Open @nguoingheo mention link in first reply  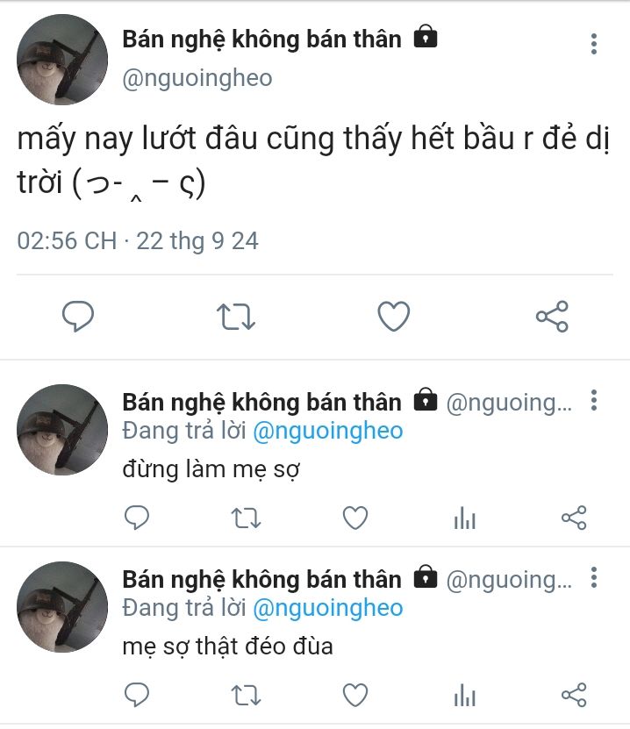pos(327,431)
